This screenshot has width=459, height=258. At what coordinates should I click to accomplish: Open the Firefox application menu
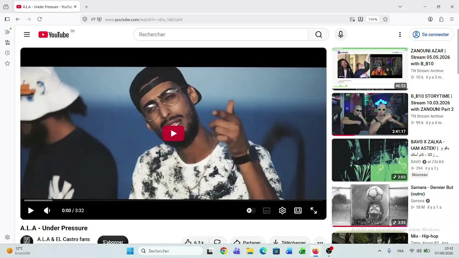[x=452, y=19]
